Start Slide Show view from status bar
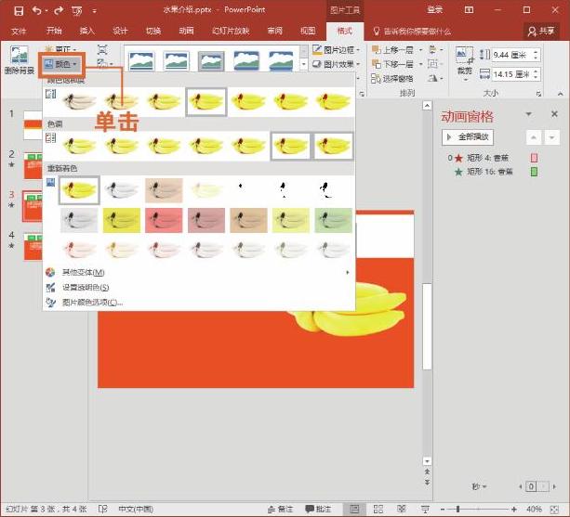The height and width of the screenshot is (517, 570). [425, 509]
